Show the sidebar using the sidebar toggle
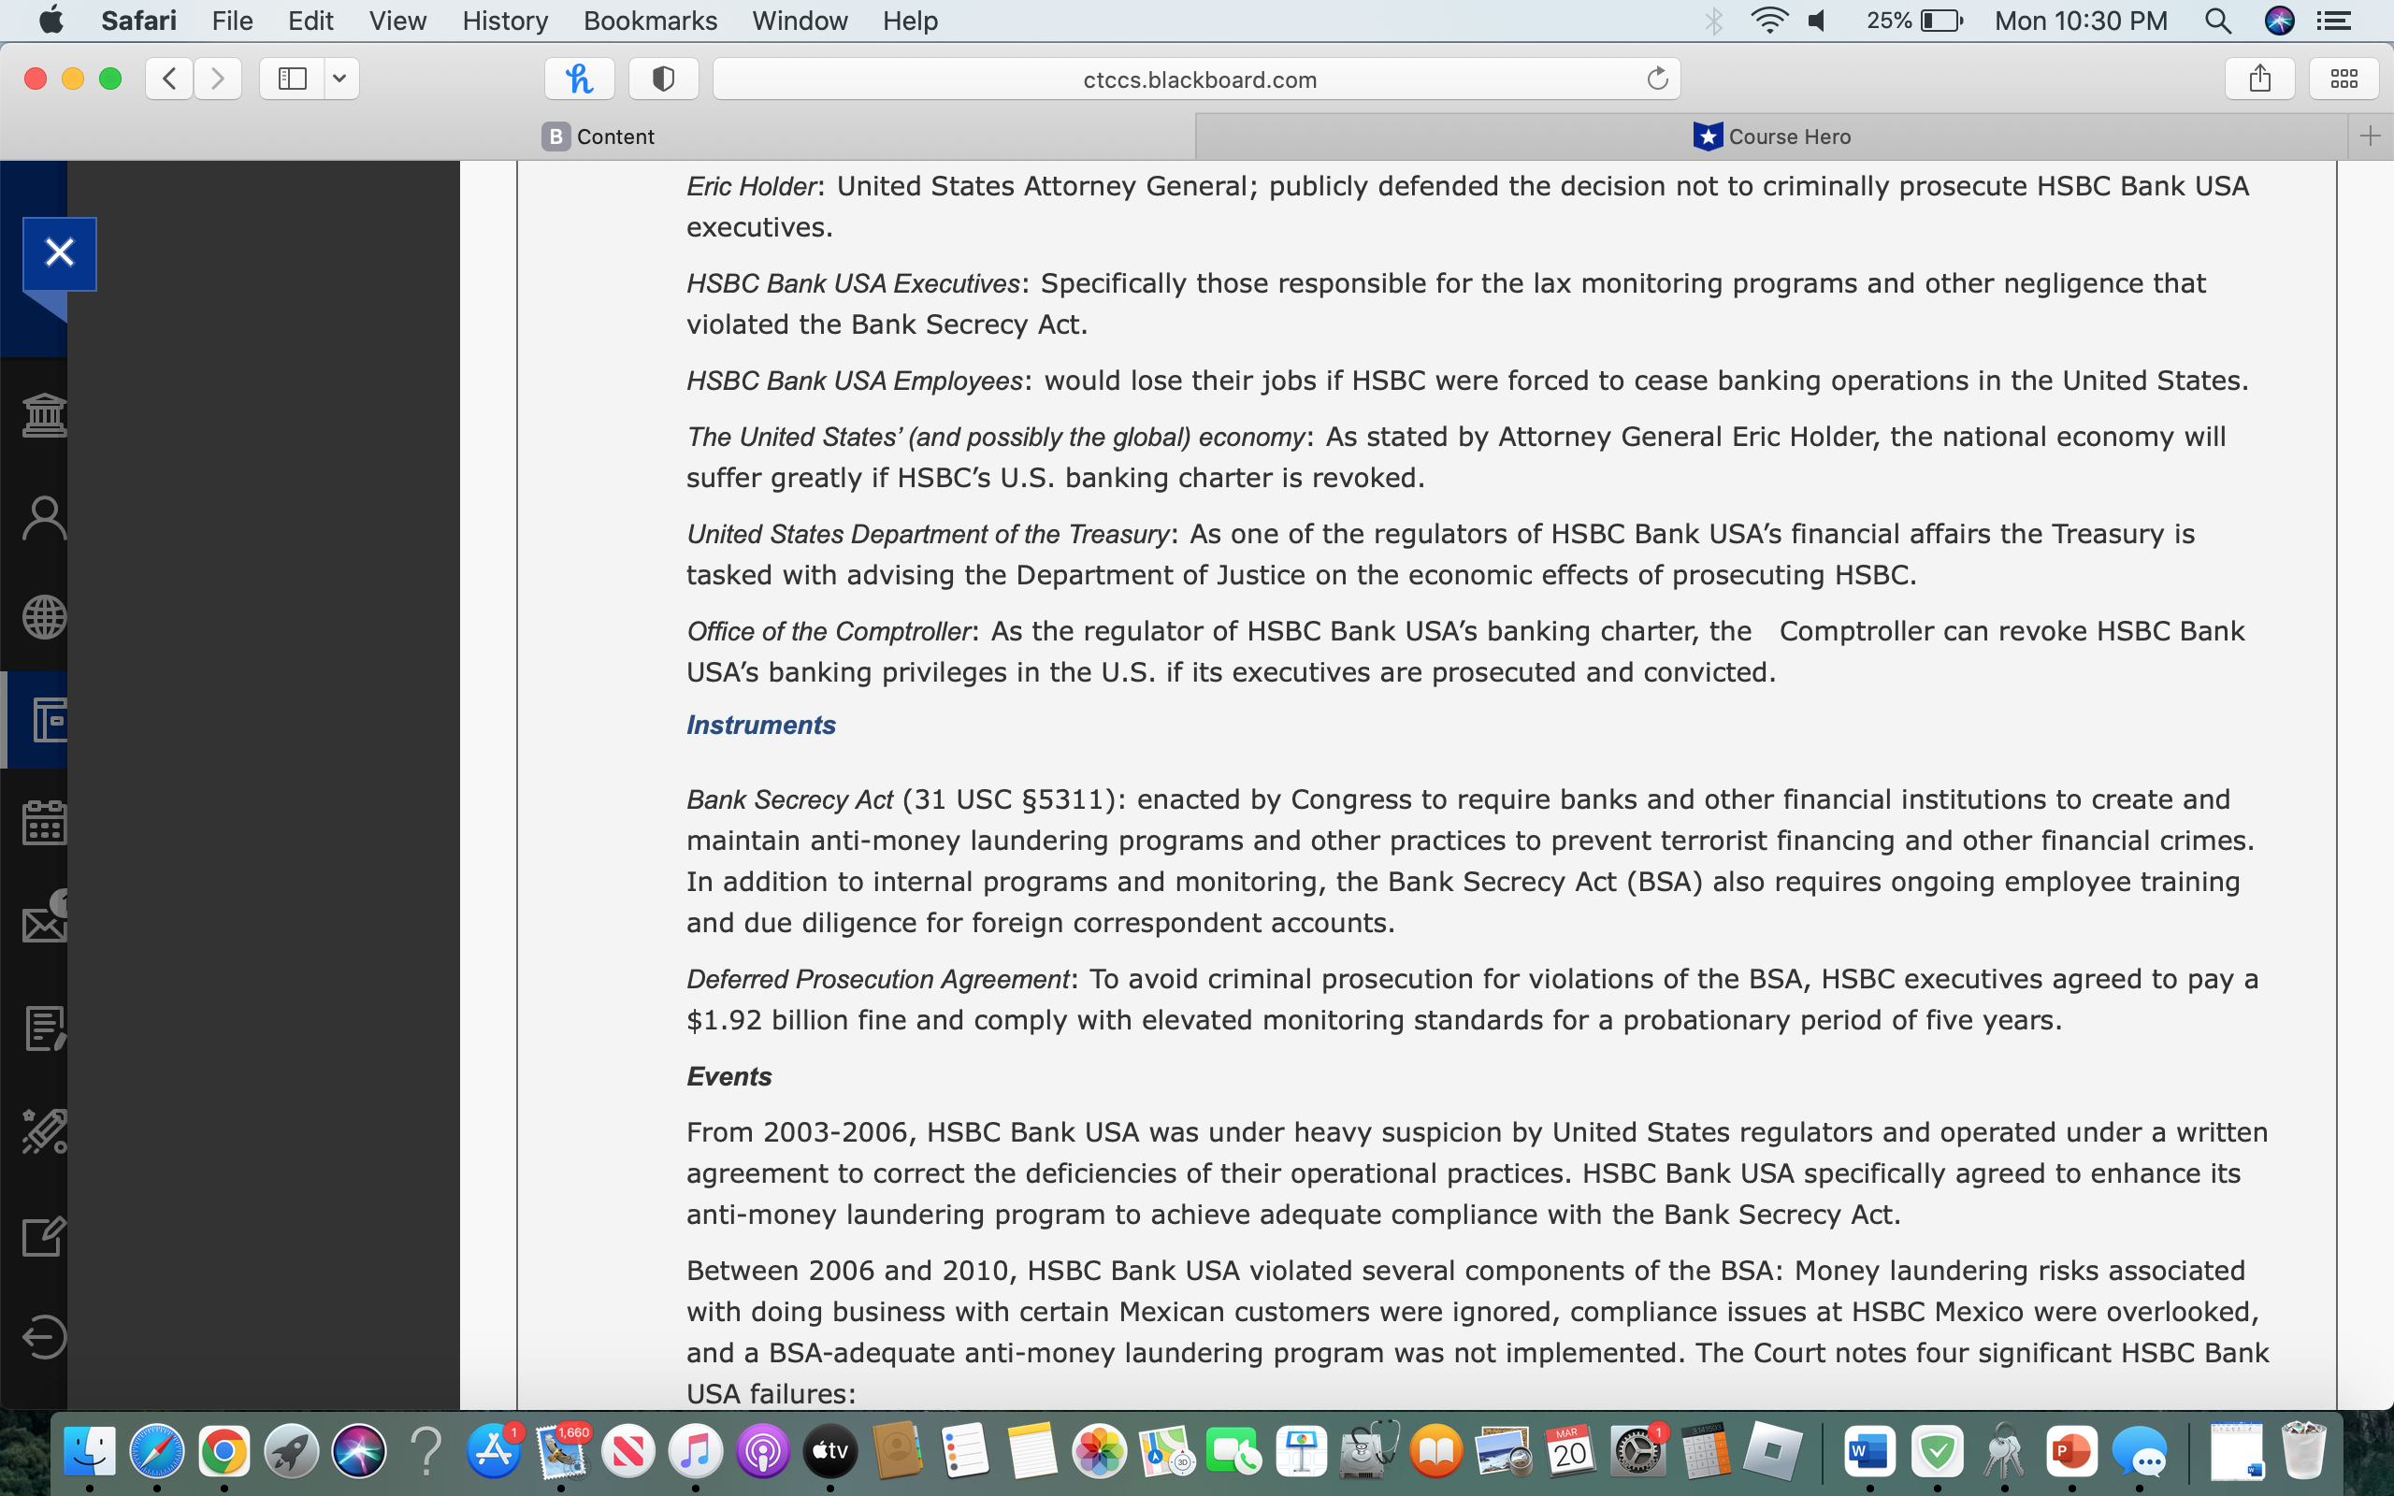The height and width of the screenshot is (1496, 2394). pyautogui.click(x=292, y=79)
